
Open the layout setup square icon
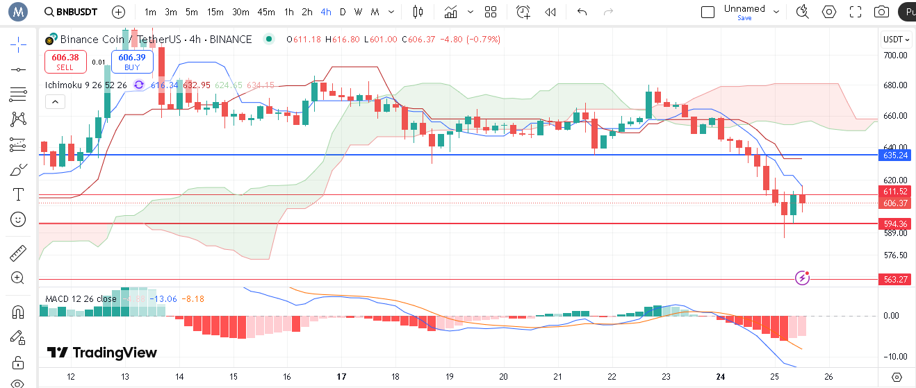[708, 12]
